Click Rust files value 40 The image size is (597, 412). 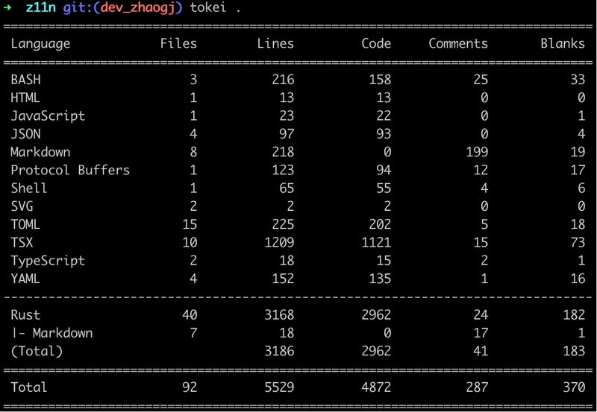pos(190,314)
